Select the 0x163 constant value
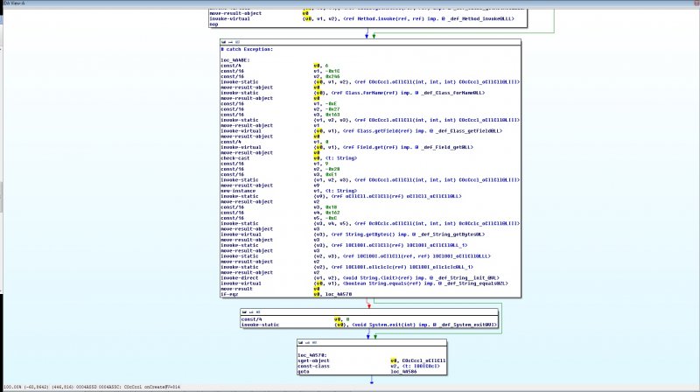This screenshot has height=392, width=700. 332,115
